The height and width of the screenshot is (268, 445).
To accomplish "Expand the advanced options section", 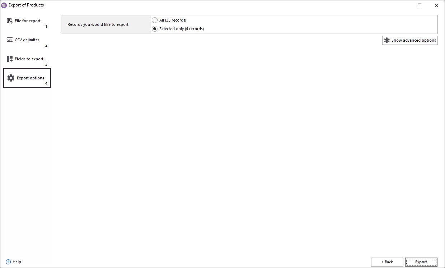I will (410, 40).
